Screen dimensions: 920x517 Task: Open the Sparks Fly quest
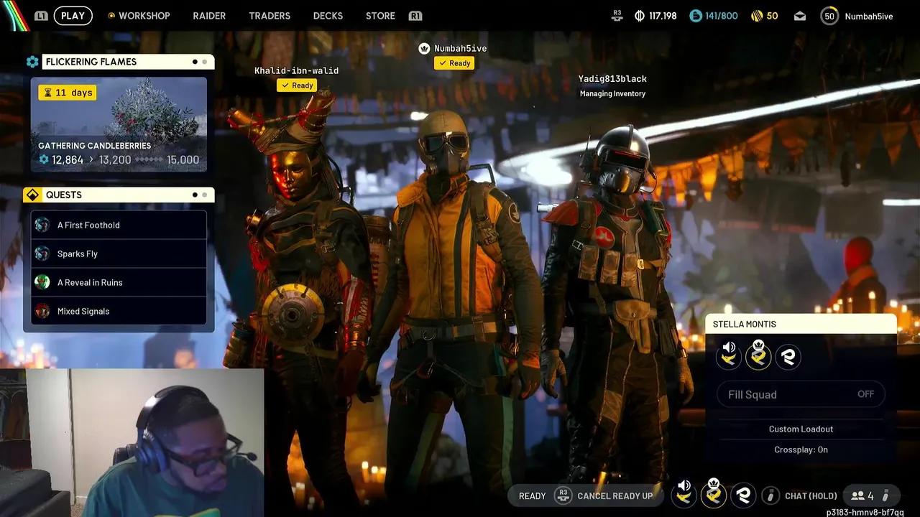pos(119,253)
